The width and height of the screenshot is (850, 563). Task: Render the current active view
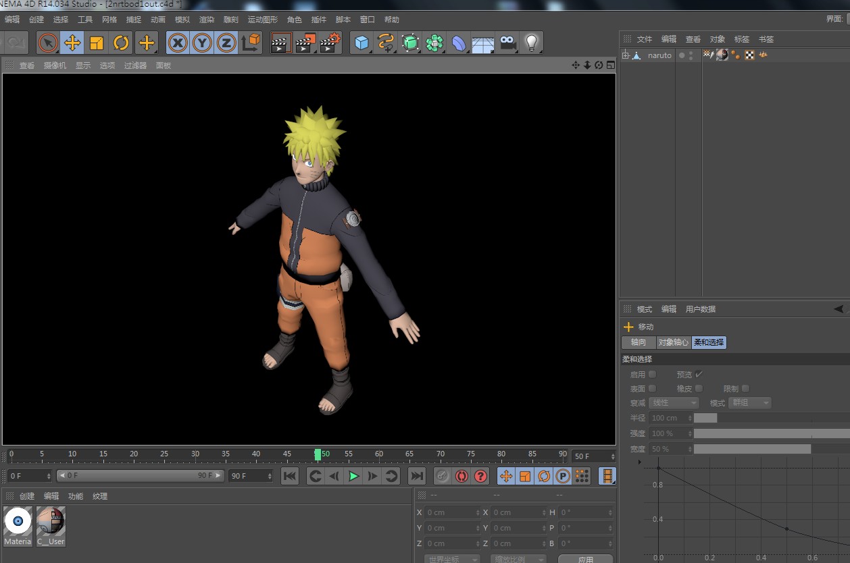pyautogui.click(x=281, y=43)
